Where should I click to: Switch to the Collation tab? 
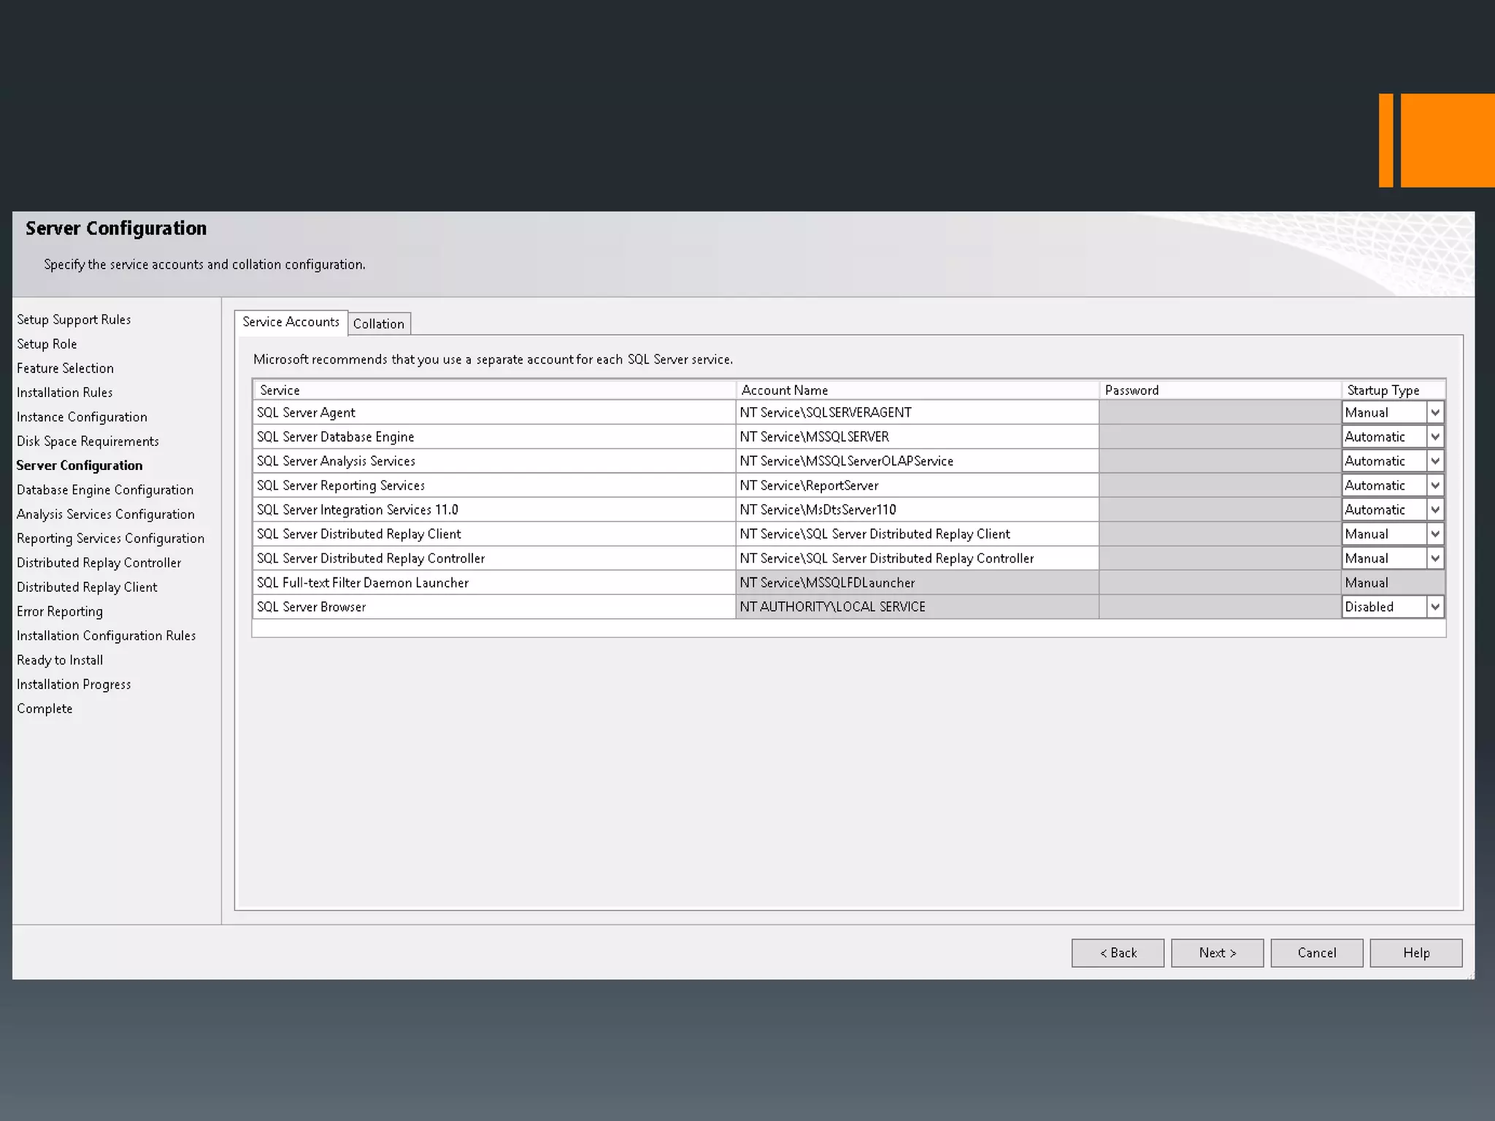[378, 323]
